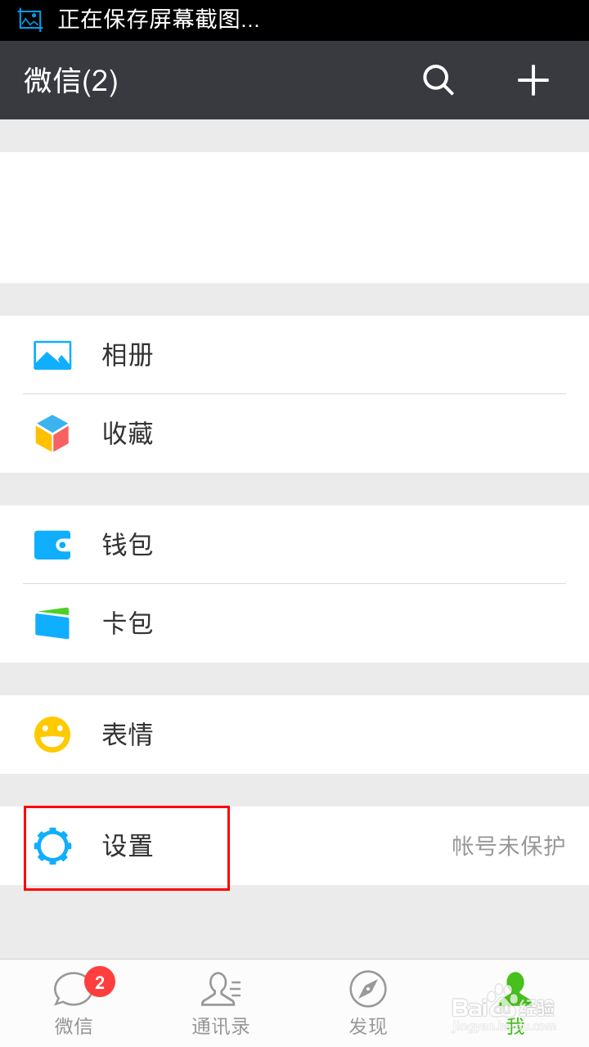
Task: Tap the blue 钱包 wallet icon
Action: (52, 545)
